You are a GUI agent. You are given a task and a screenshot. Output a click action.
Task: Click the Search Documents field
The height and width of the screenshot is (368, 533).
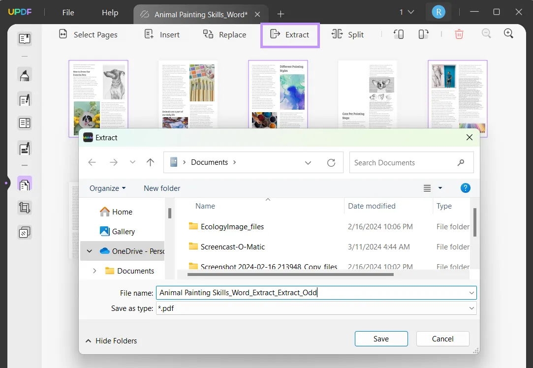[411, 163]
